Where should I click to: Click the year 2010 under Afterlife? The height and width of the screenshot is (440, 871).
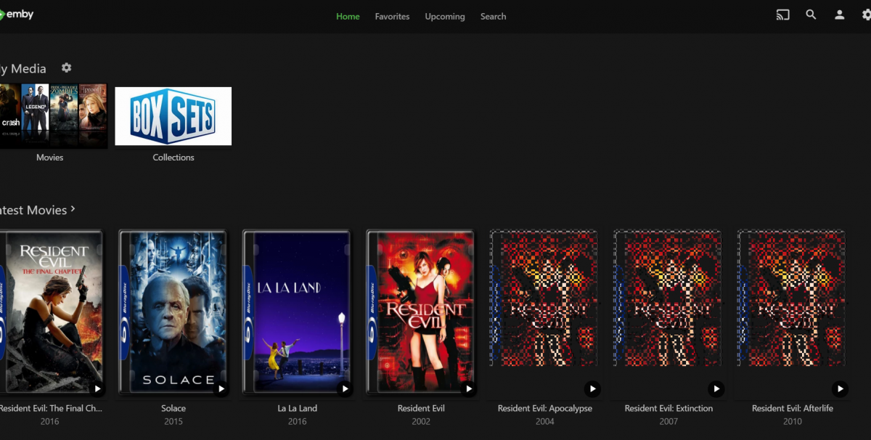pyautogui.click(x=793, y=421)
